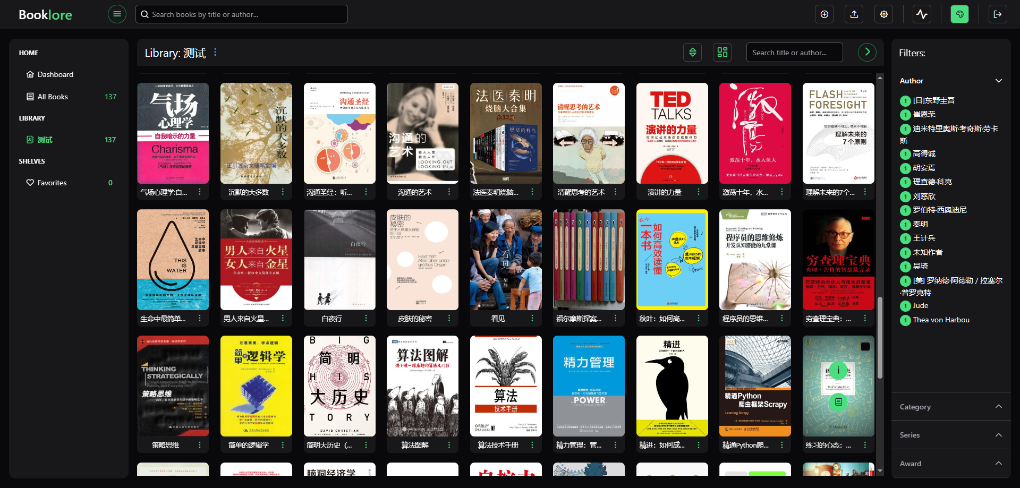The height and width of the screenshot is (488, 1020).
Task: Expand the Award filter section
Action: point(999,464)
